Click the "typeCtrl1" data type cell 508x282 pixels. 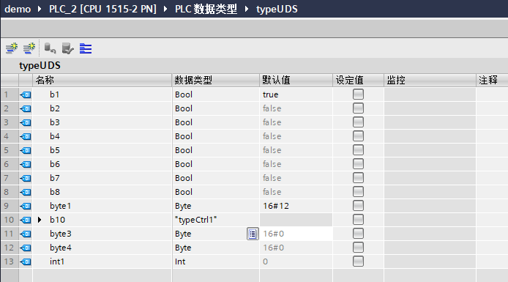pos(216,220)
